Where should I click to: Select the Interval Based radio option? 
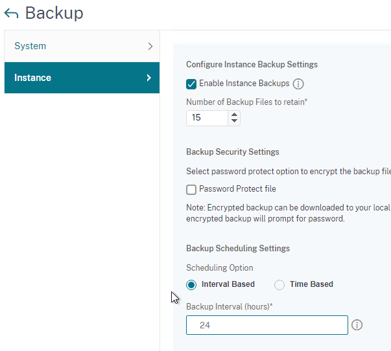point(191,285)
